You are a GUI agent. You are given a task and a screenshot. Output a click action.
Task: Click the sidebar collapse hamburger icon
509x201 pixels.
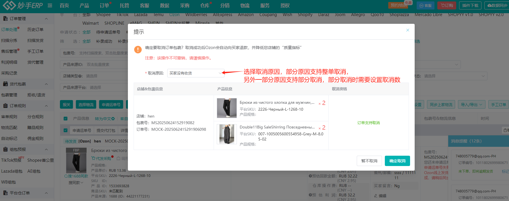coord(50,5)
